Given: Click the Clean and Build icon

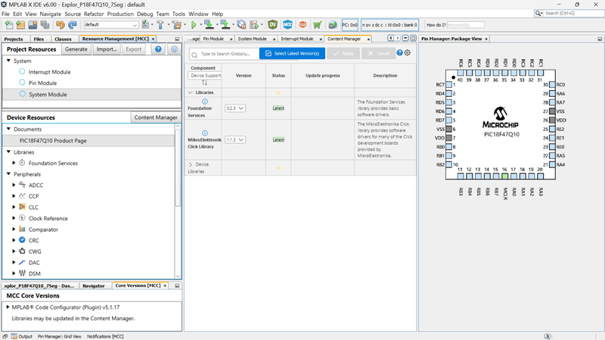Looking at the screenshot, I should pos(177,25).
